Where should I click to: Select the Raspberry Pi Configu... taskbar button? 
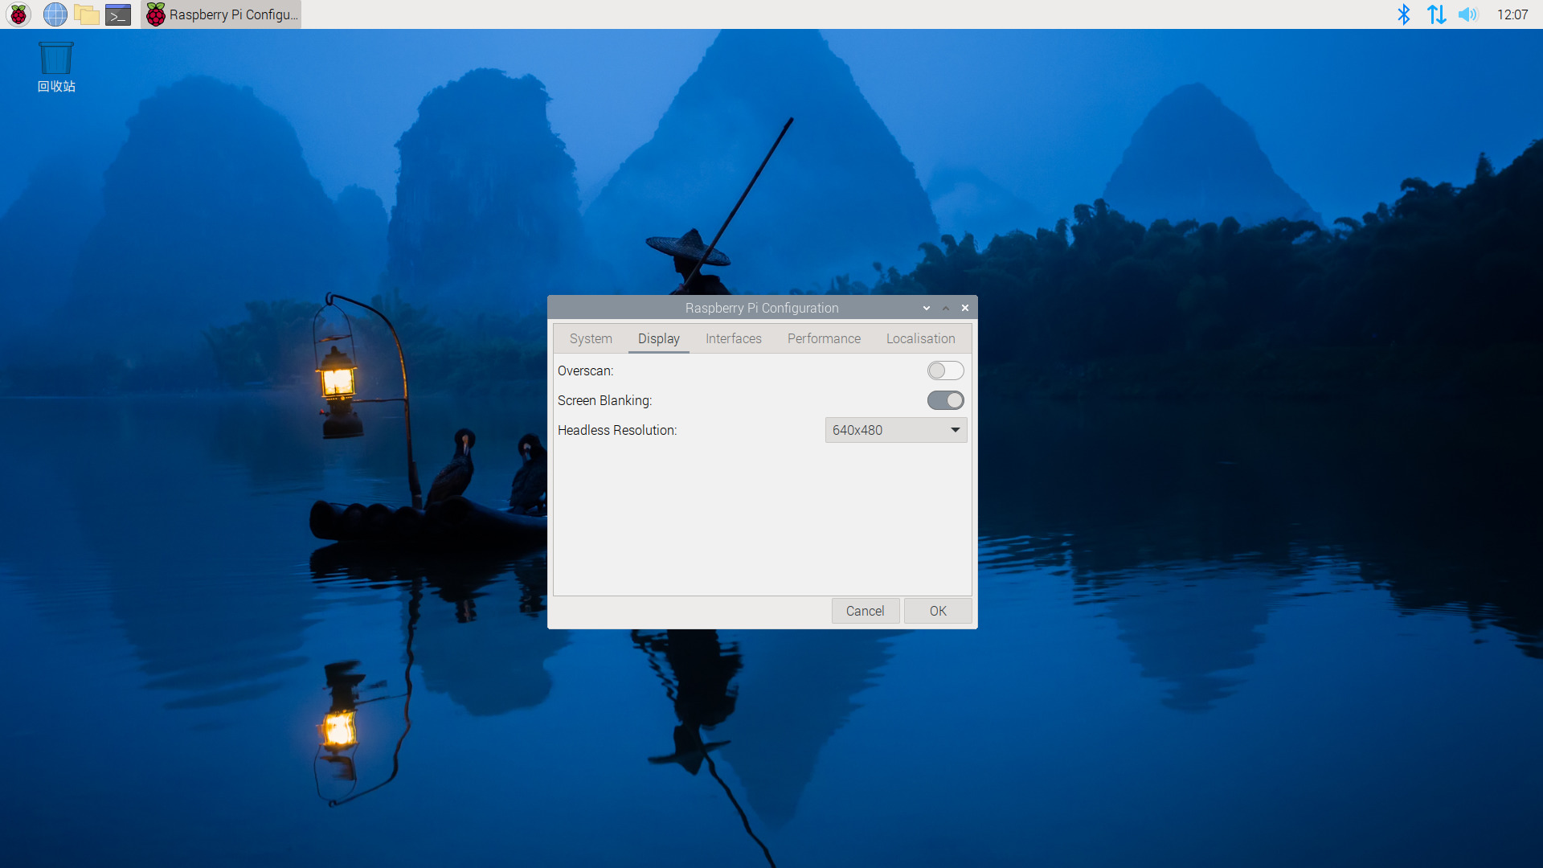[x=221, y=14]
